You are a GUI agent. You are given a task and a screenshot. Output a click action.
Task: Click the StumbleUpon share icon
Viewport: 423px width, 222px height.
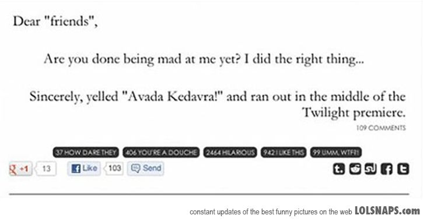[x=370, y=169]
